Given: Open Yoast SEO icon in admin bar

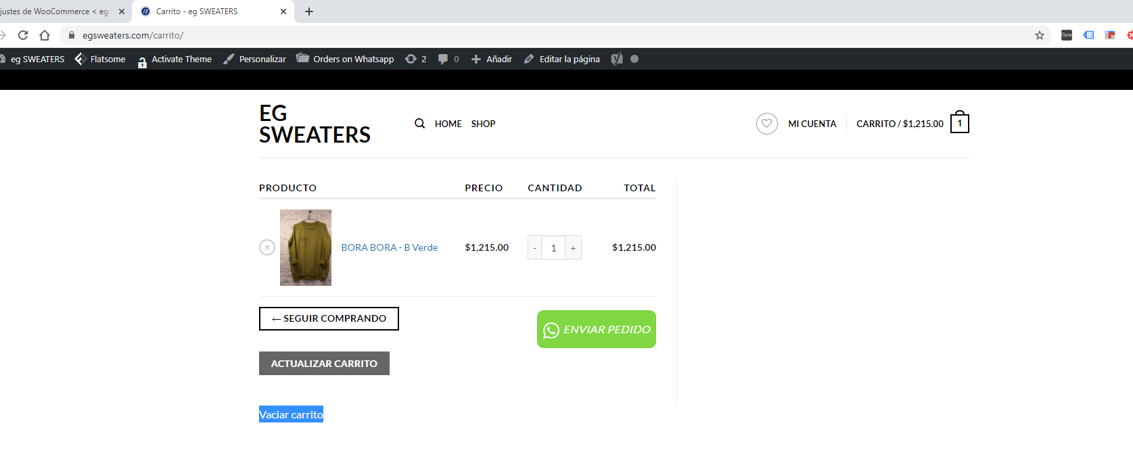Looking at the screenshot, I should [616, 59].
